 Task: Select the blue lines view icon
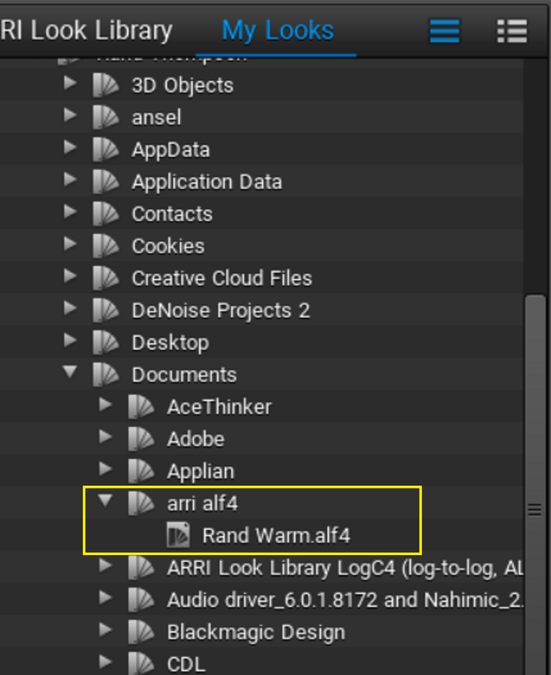point(445,31)
